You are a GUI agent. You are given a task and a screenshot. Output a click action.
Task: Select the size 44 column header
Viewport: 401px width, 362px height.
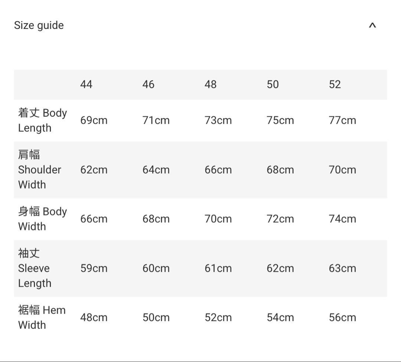click(x=86, y=85)
